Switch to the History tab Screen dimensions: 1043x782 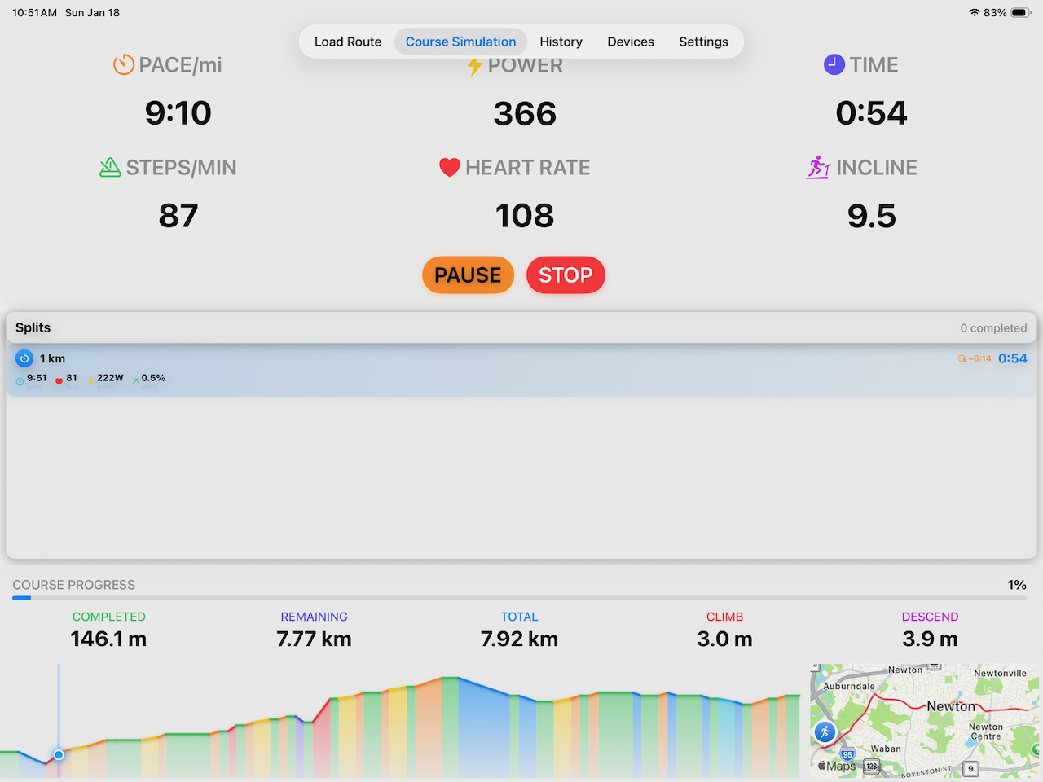tap(561, 42)
